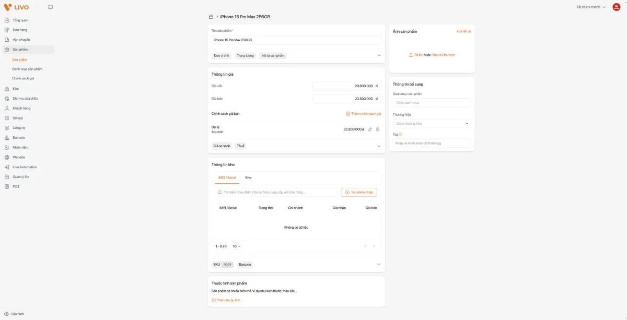Click Tạo phiếu nhập button
Viewport: 627px width, 320px height.
(359, 192)
